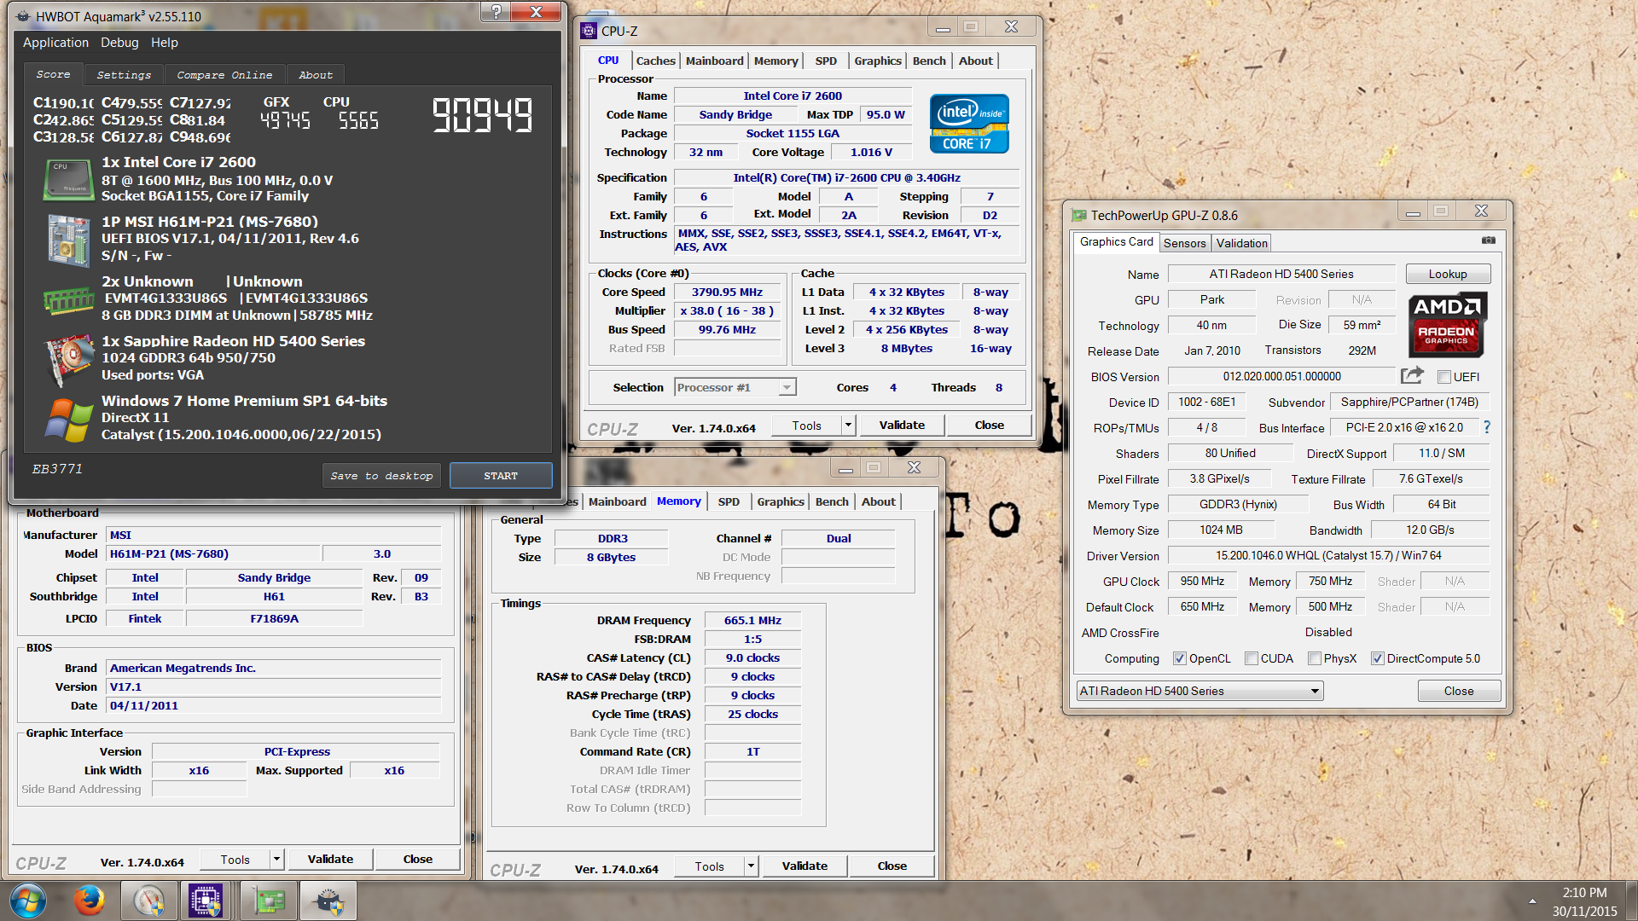
Task: Click Close in the CPU-Z Mainboard window
Action: pos(418,859)
